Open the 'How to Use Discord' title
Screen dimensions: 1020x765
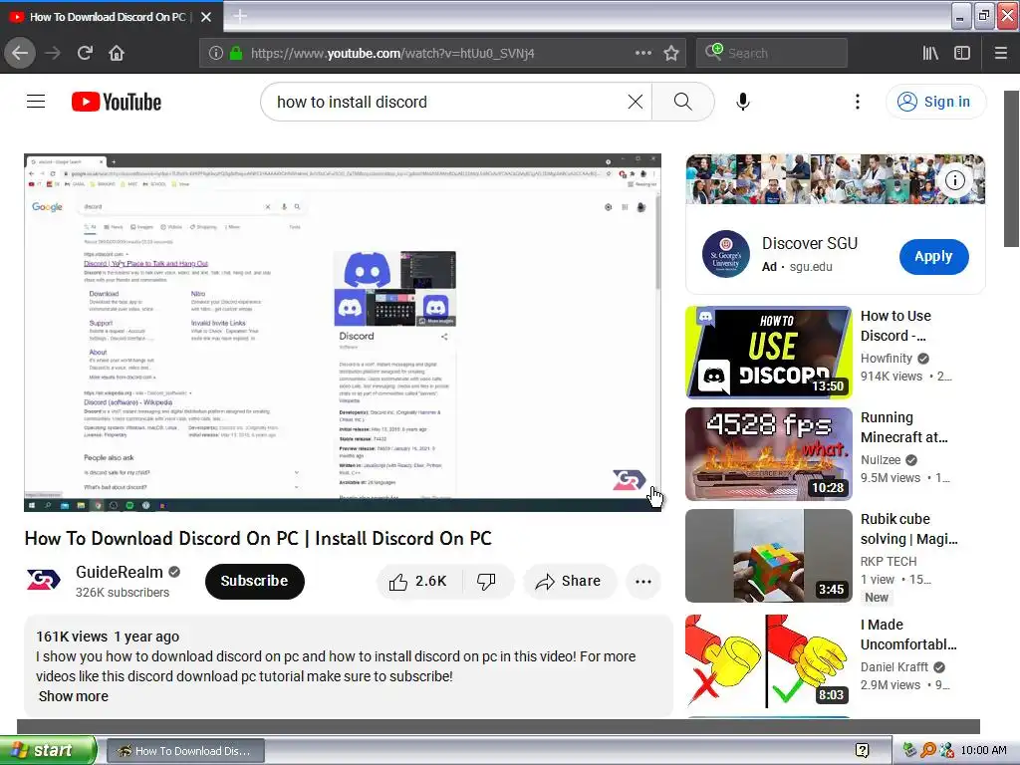895,326
